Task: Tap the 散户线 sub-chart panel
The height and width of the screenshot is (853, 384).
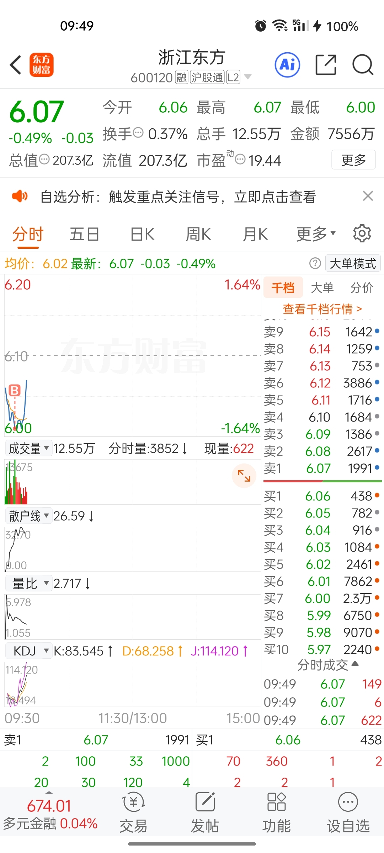Action: (132, 549)
